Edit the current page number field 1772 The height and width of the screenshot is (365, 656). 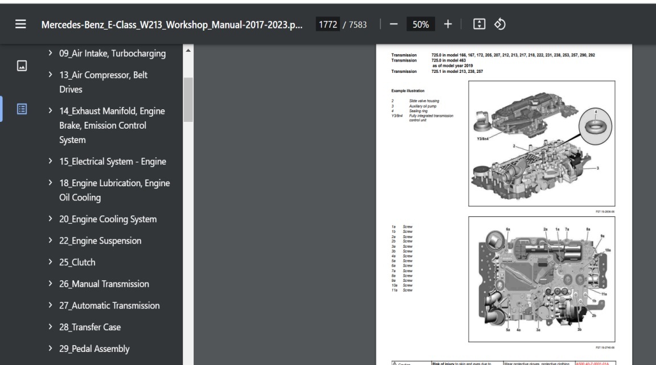(x=327, y=24)
